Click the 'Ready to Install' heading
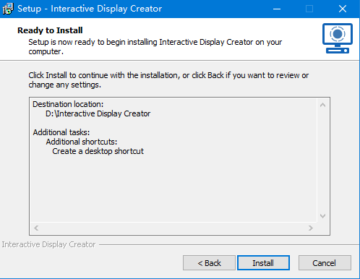The width and height of the screenshot is (360, 279). click(x=50, y=30)
